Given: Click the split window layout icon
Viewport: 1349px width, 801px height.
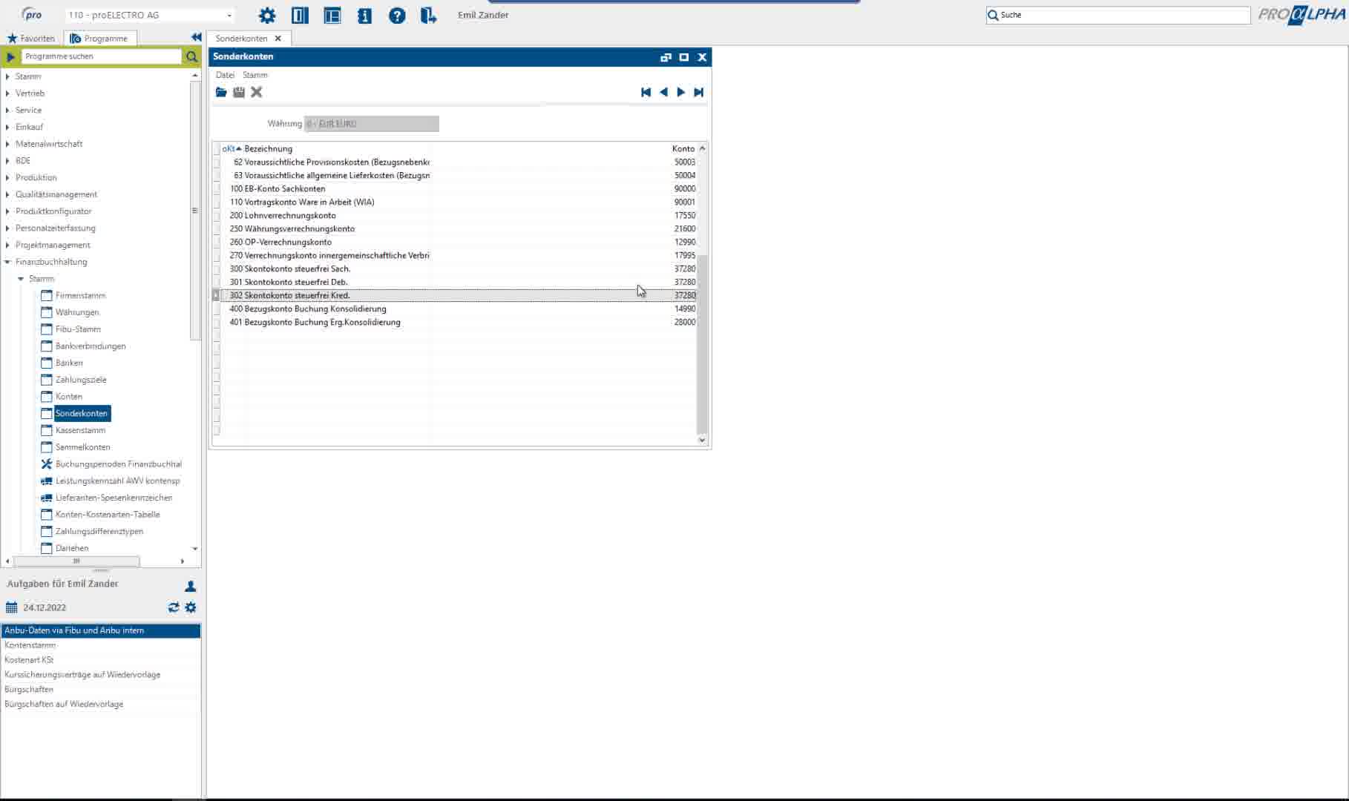Looking at the screenshot, I should (x=332, y=16).
